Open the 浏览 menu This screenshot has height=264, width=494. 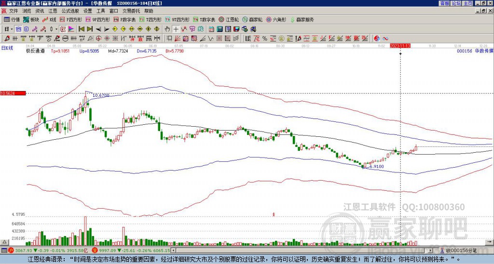pos(27,11)
